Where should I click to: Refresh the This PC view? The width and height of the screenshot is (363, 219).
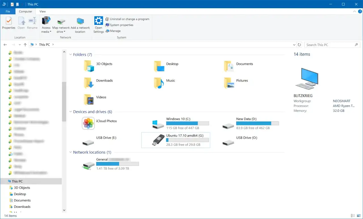[x=299, y=45]
